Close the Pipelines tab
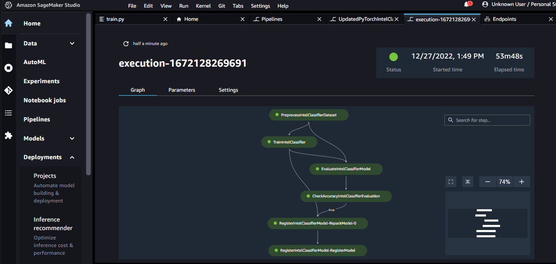Viewport: 556px width, 264px height. point(319,19)
